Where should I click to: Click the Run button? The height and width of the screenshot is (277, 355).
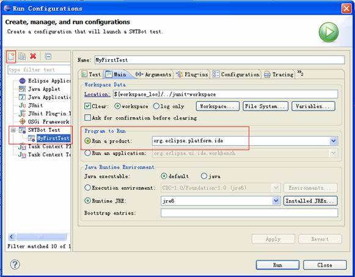click(277, 265)
